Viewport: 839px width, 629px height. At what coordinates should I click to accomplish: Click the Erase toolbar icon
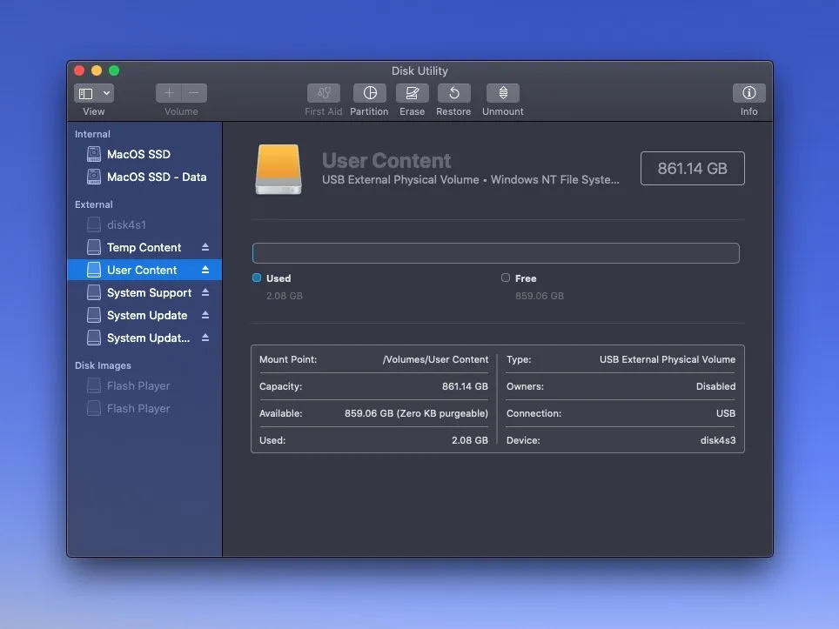412,93
